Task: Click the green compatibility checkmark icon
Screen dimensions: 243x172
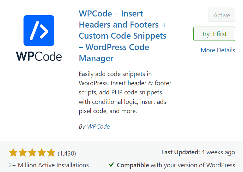Action: [112, 165]
